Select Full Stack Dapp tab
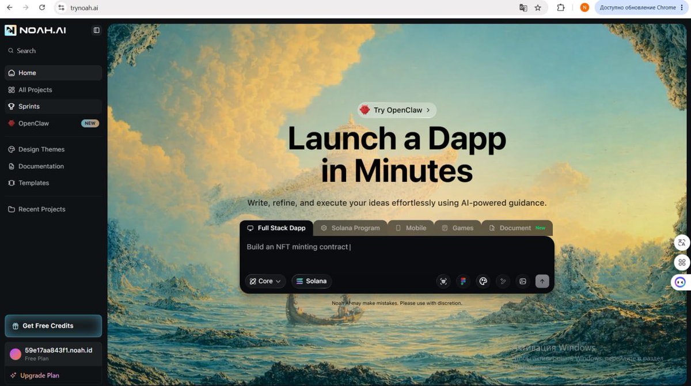691x386 pixels. pos(276,228)
